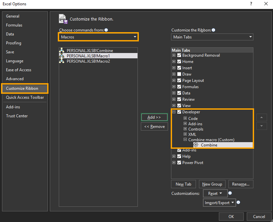Click the Move Up arrow button

tap(261, 117)
